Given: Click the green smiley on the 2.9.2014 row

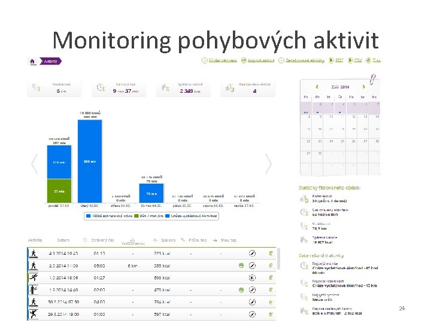Looking at the screenshot, I should coord(241,266).
